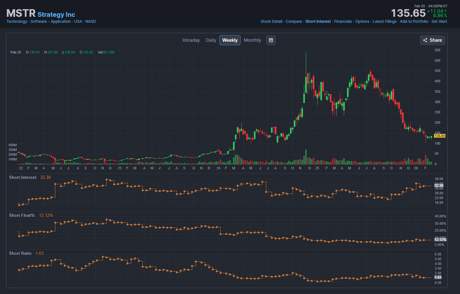The image size is (460, 294).
Task: Click the Share button
Action: 432,40
